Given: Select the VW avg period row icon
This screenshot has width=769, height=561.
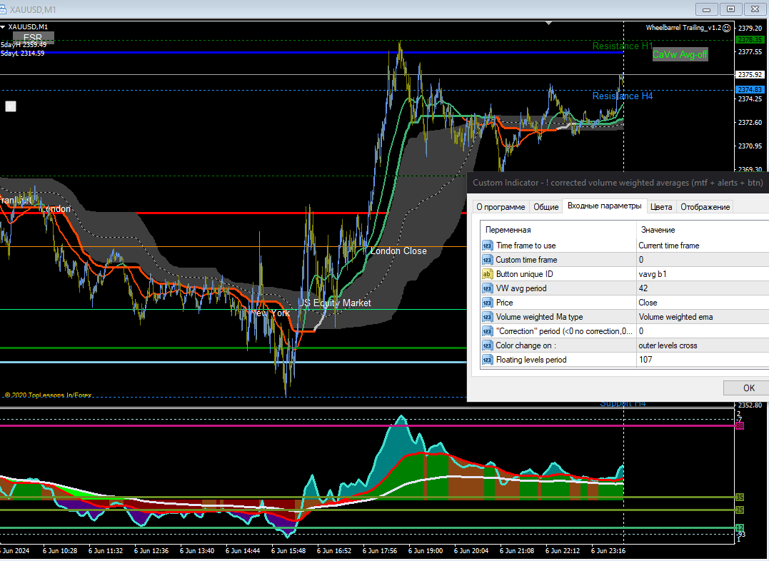Looking at the screenshot, I should [488, 288].
